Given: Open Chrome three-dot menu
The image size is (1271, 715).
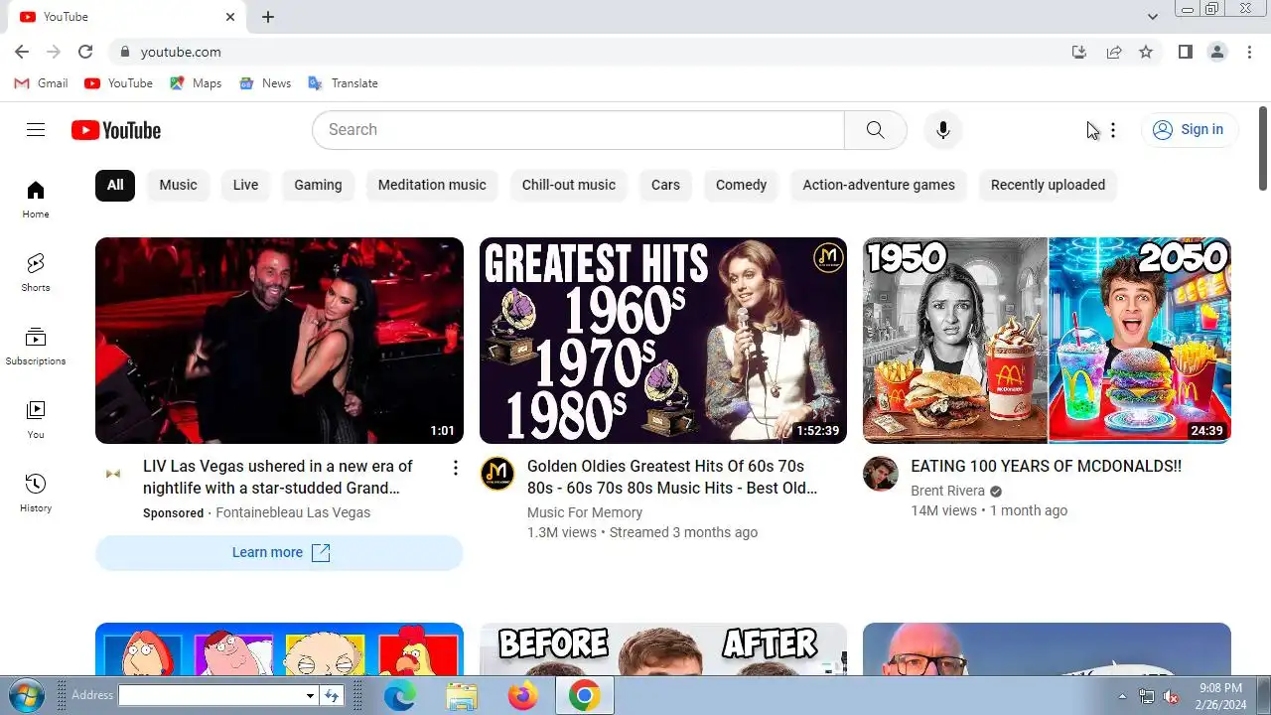Looking at the screenshot, I should 1249,52.
